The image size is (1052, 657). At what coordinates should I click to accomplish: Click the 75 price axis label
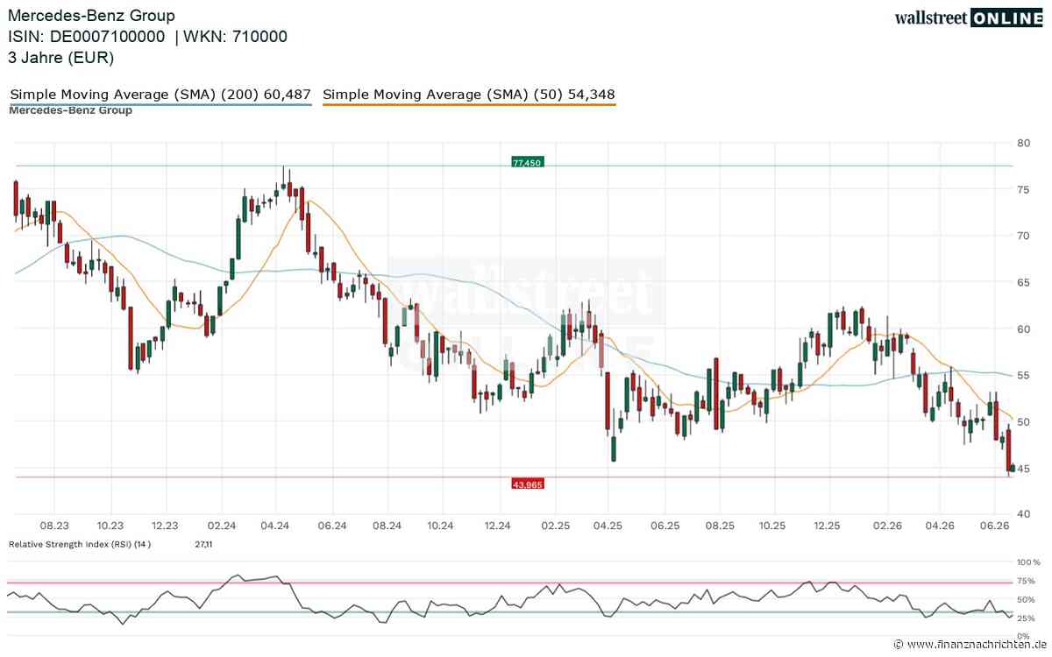1023,188
